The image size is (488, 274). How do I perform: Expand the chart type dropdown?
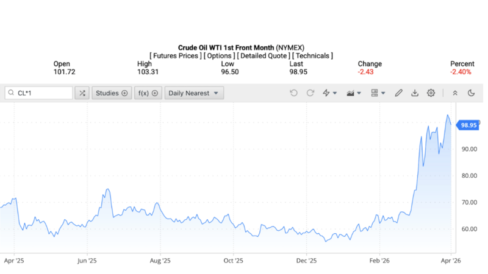click(x=354, y=93)
